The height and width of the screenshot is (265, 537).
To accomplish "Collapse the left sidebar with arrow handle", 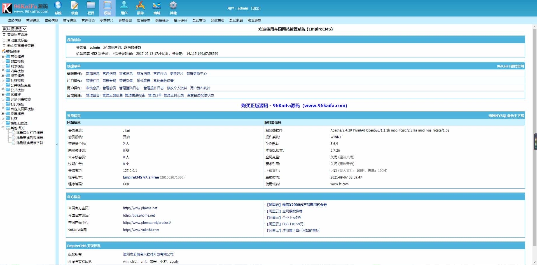I will click(57, 144).
